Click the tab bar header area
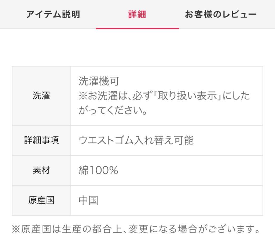The width and height of the screenshot is (275, 244). tap(137, 14)
